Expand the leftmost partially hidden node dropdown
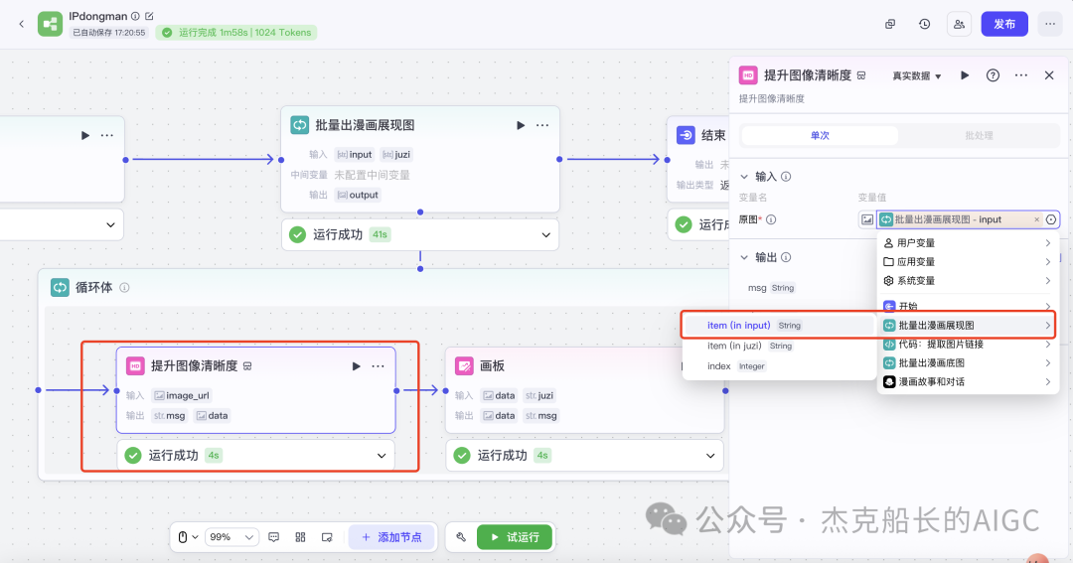Screen dimensions: 1073x563 pyautogui.click(x=110, y=224)
